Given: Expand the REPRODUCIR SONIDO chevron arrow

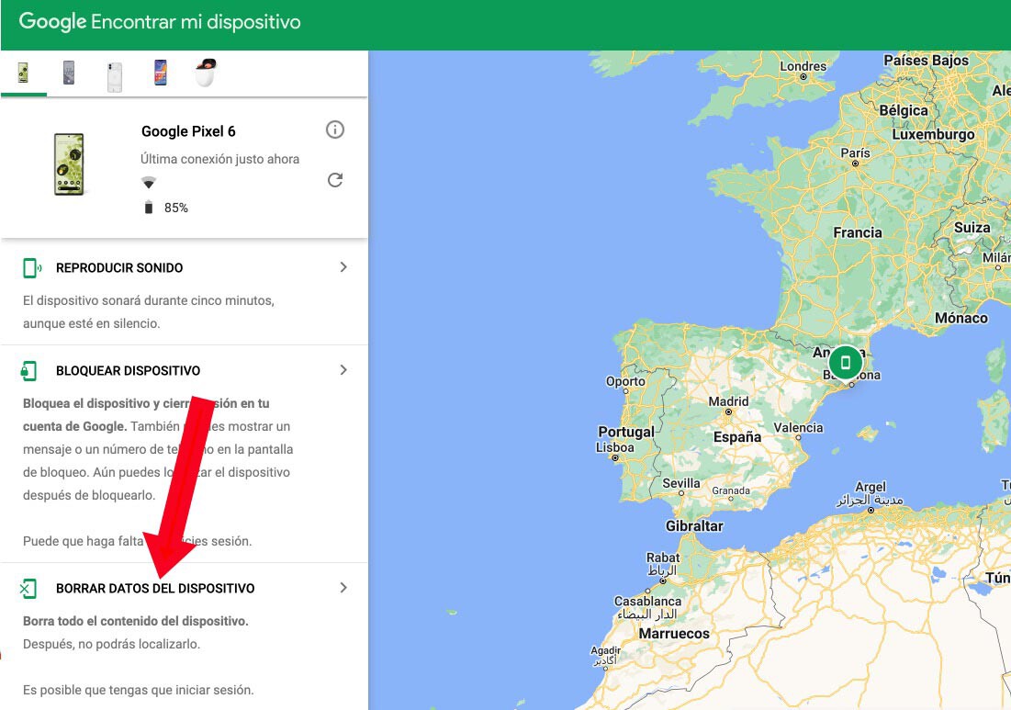Looking at the screenshot, I should [343, 267].
